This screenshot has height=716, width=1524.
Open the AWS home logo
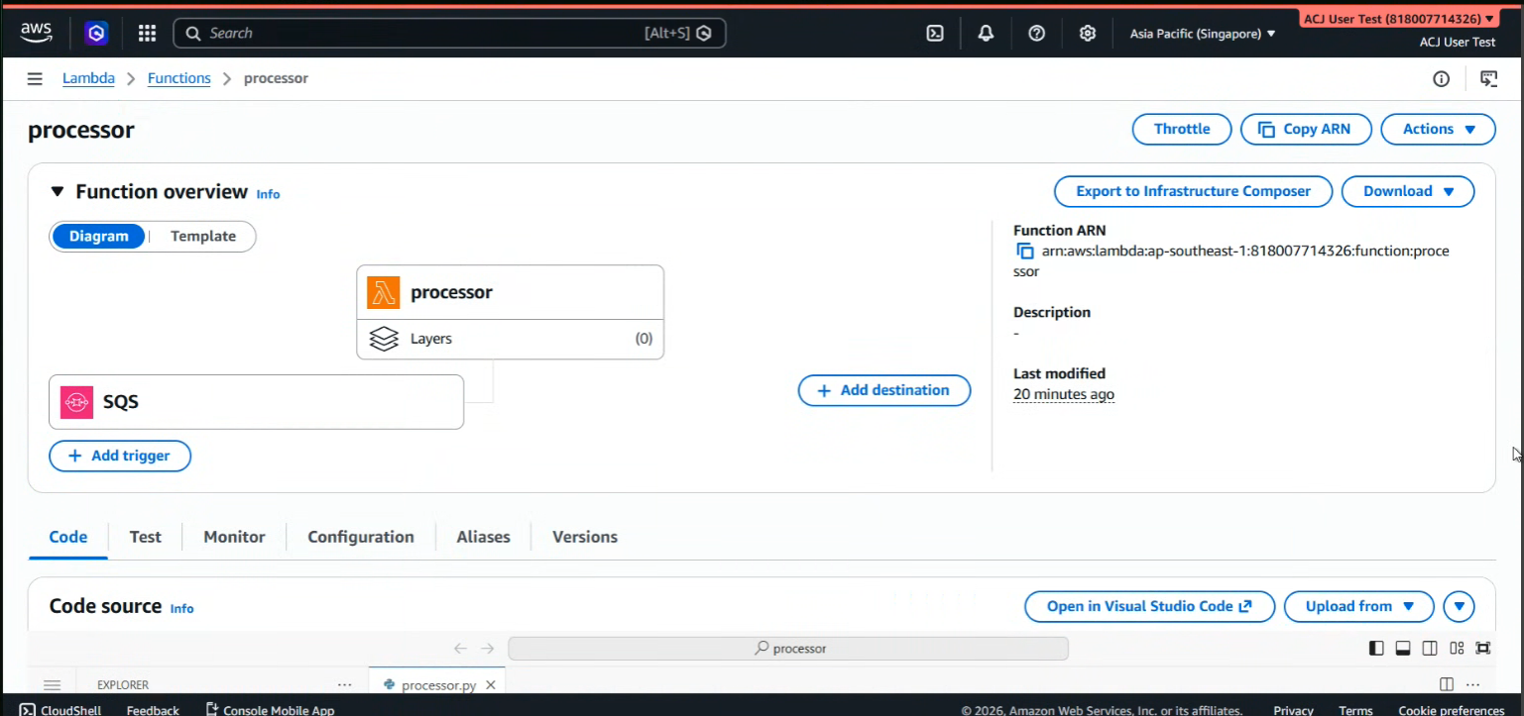click(36, 33)
